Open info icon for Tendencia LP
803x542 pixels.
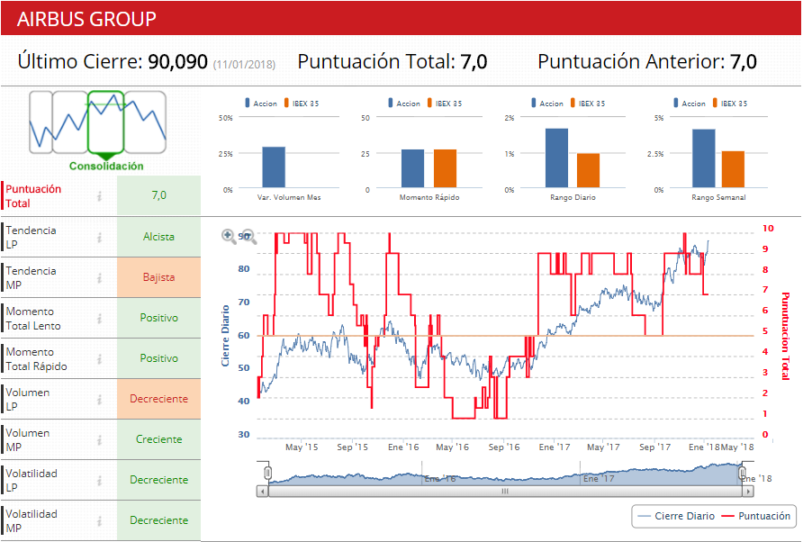[100, 237]
